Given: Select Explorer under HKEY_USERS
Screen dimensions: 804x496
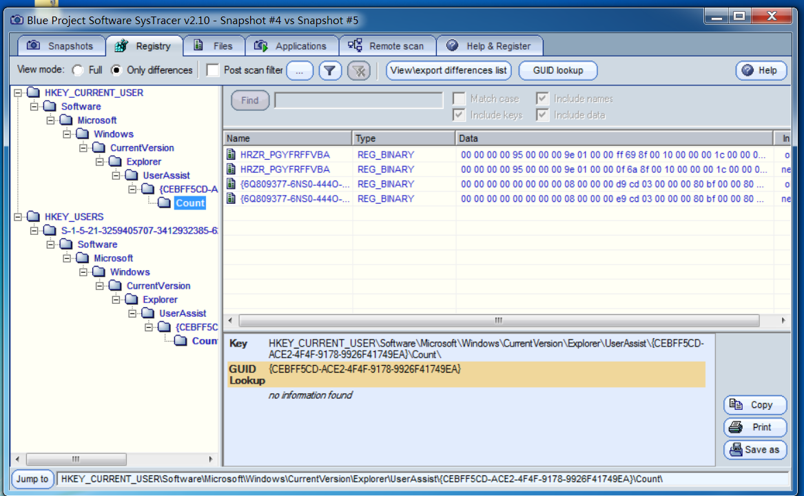Looking at the screenshot, I should point(160,300).
